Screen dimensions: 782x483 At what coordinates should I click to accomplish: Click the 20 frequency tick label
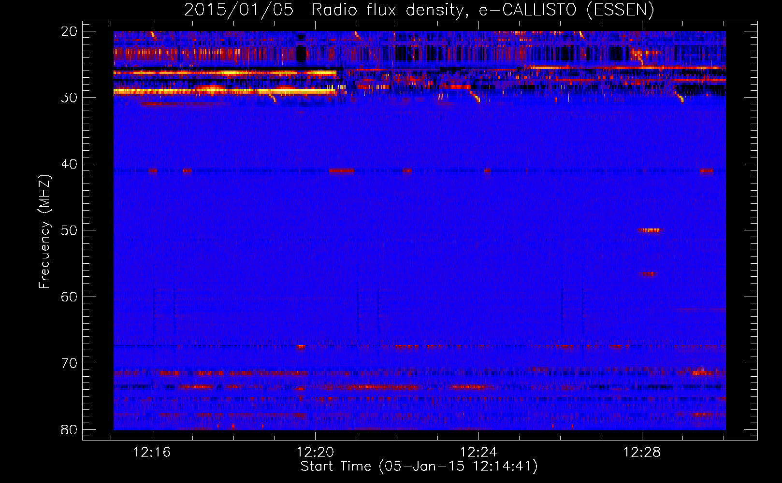click(x=69, y=31)
